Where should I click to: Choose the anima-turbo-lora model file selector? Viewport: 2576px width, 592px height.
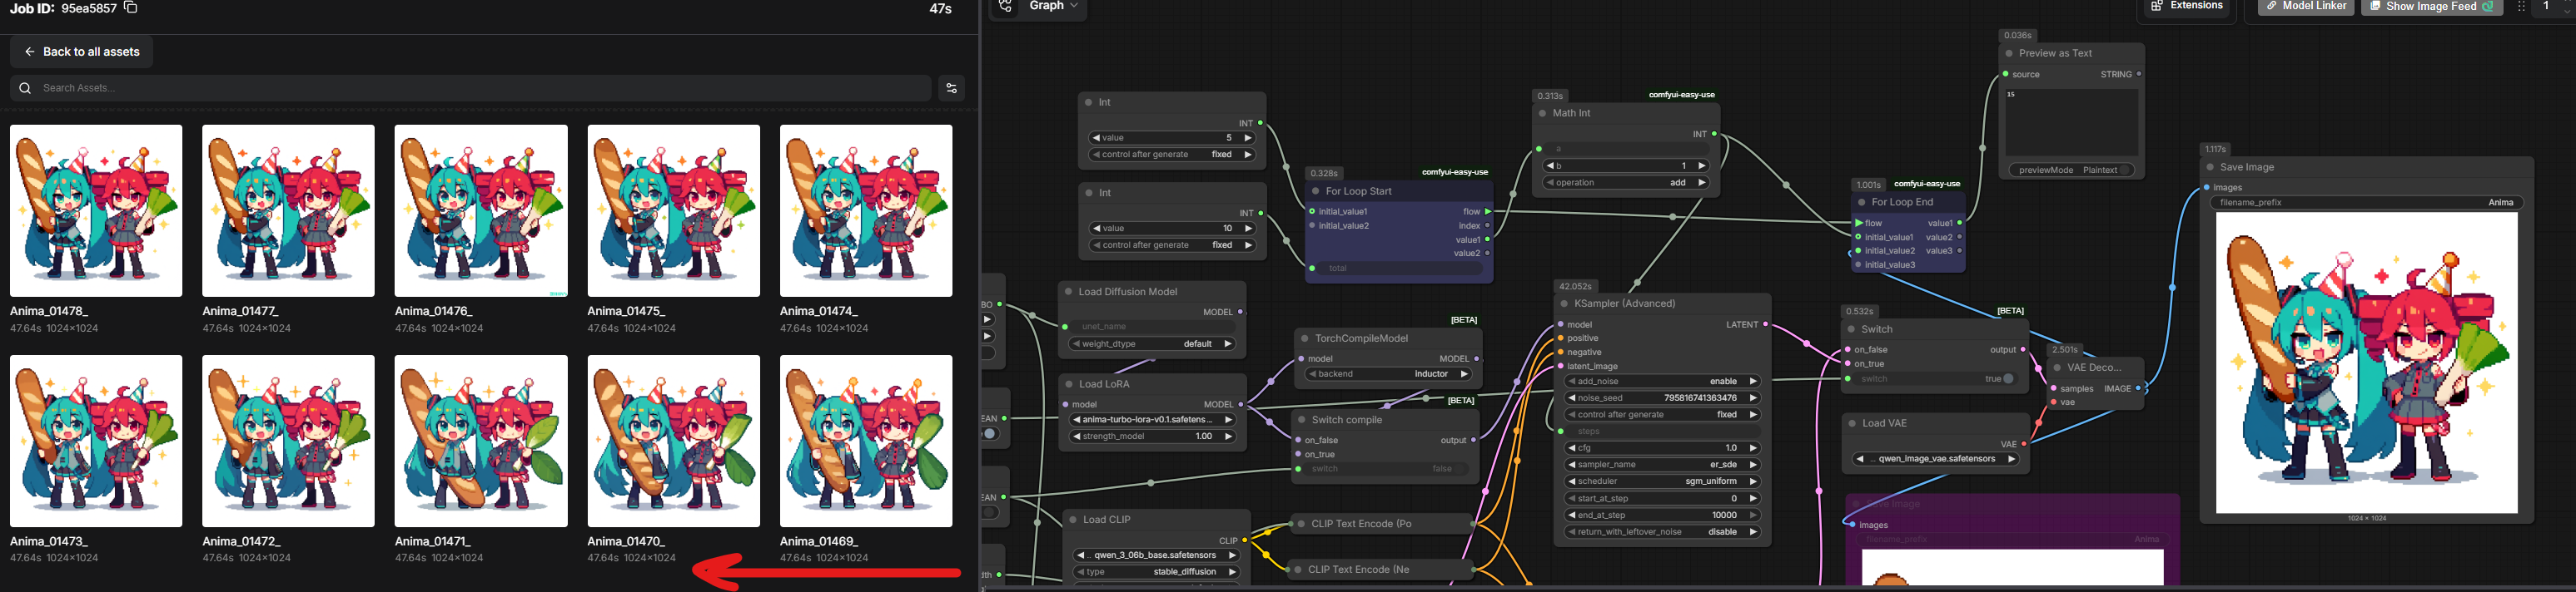click(1152, 420)
